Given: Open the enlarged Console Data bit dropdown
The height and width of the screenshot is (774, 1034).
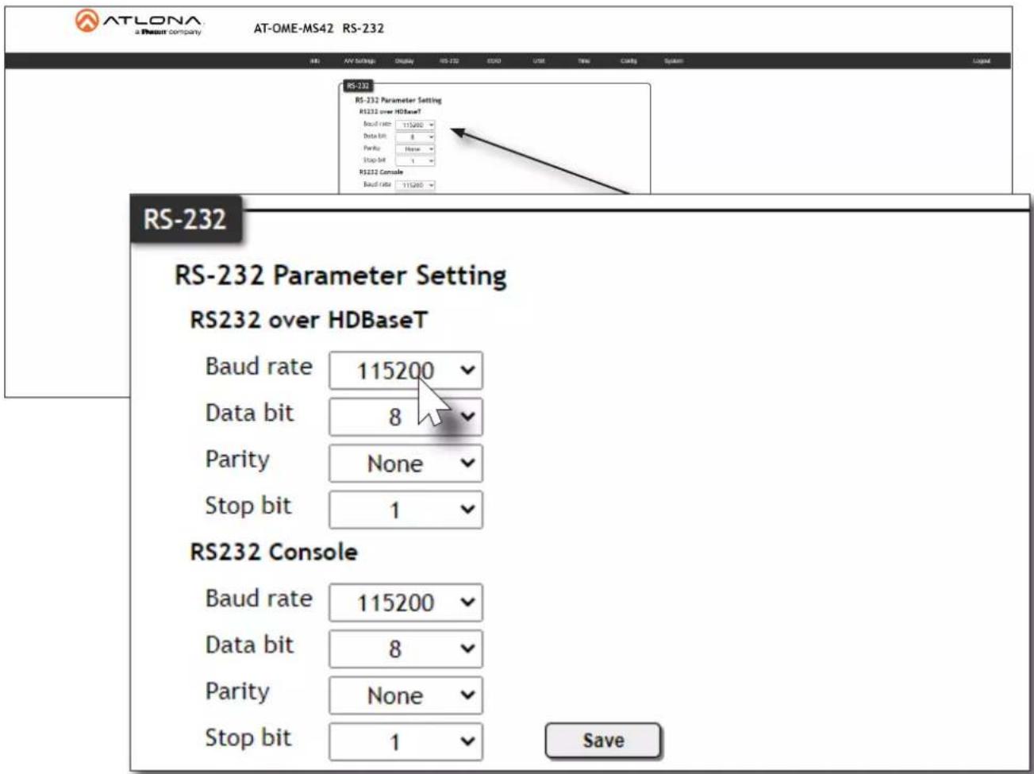Looking at the screenshot, I should (x=406, y=649).
